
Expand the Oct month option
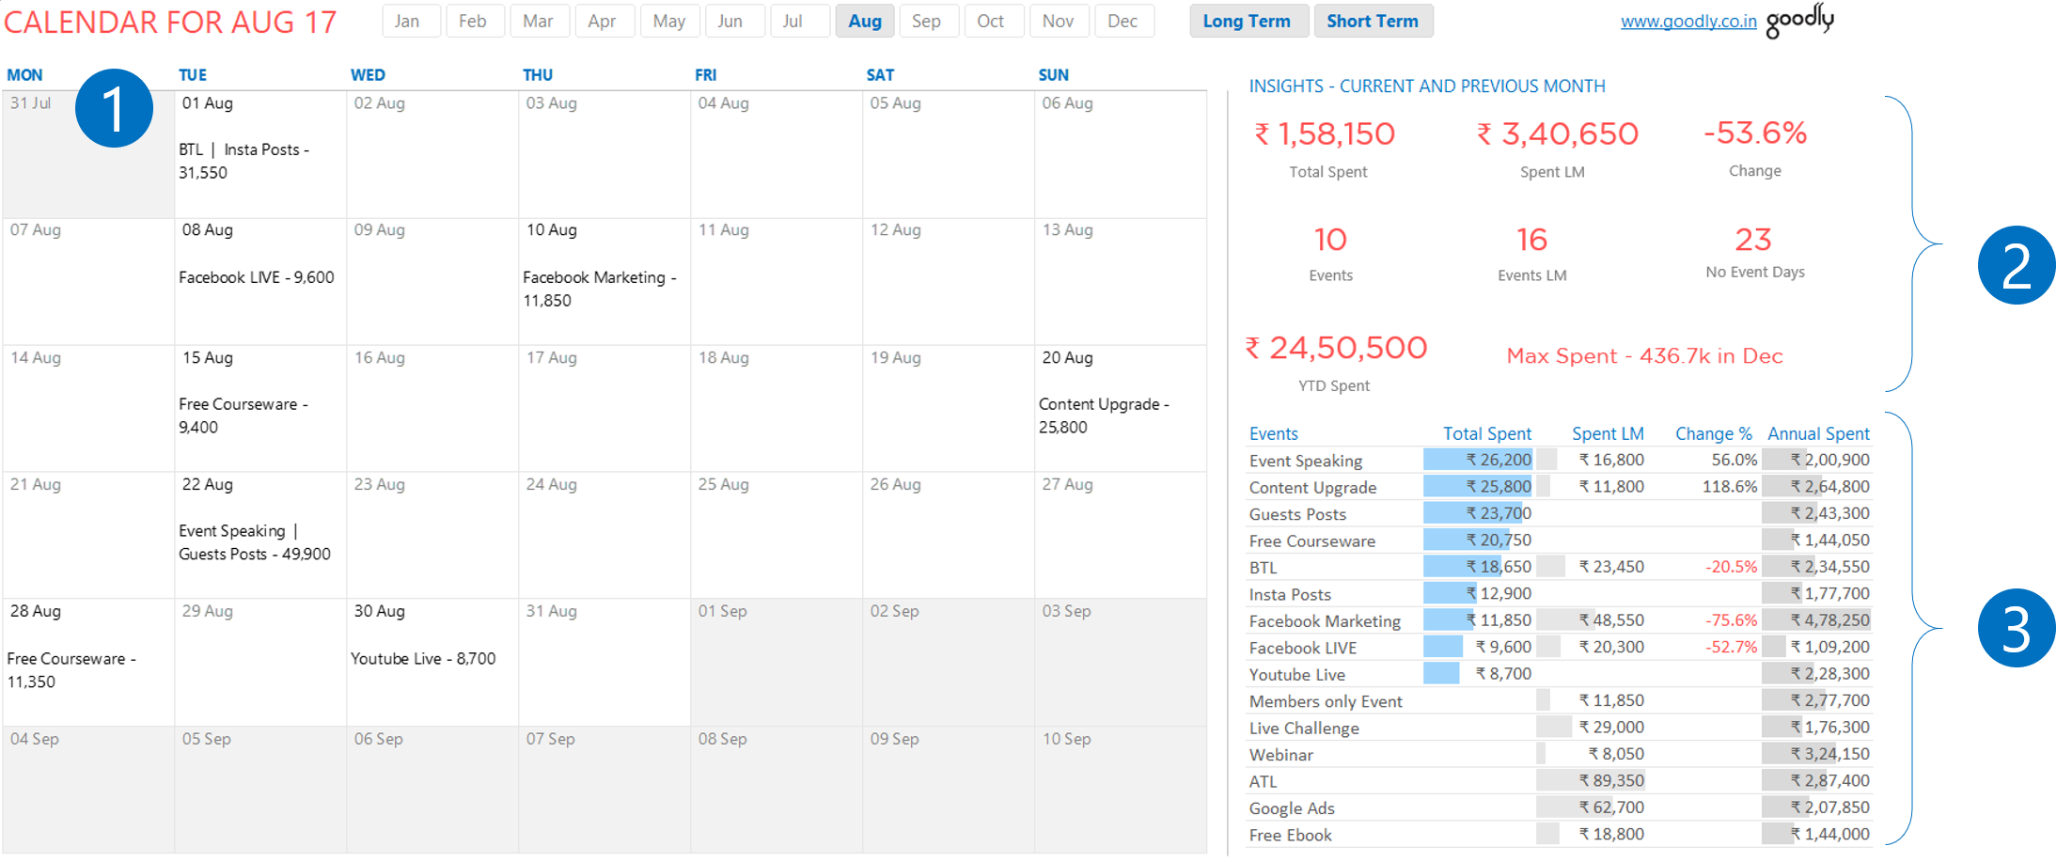[993, 20]
